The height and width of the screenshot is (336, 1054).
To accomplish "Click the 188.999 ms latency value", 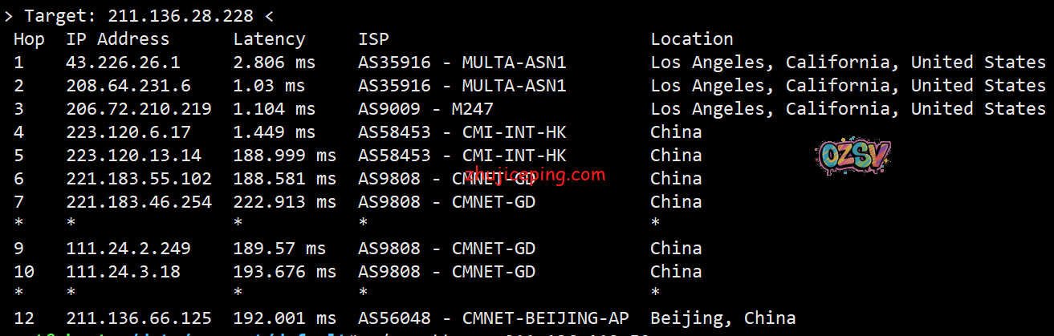I will pos(284,156).
